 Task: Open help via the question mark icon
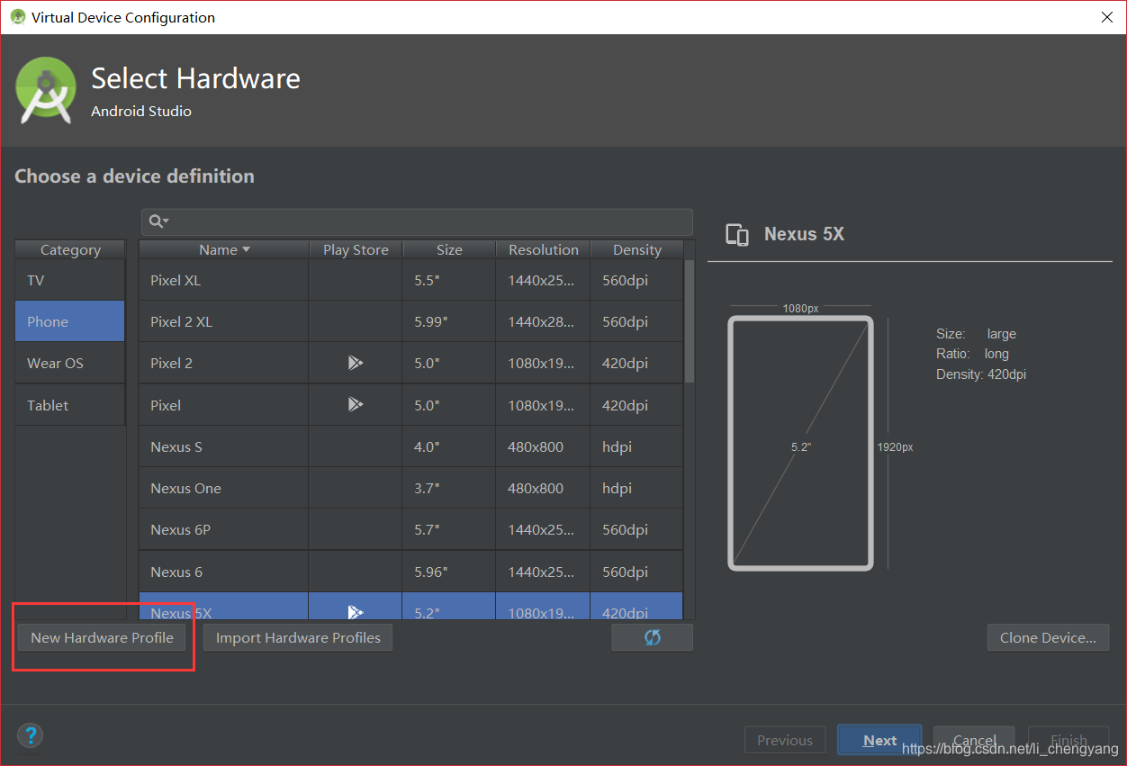click(30, 735)
